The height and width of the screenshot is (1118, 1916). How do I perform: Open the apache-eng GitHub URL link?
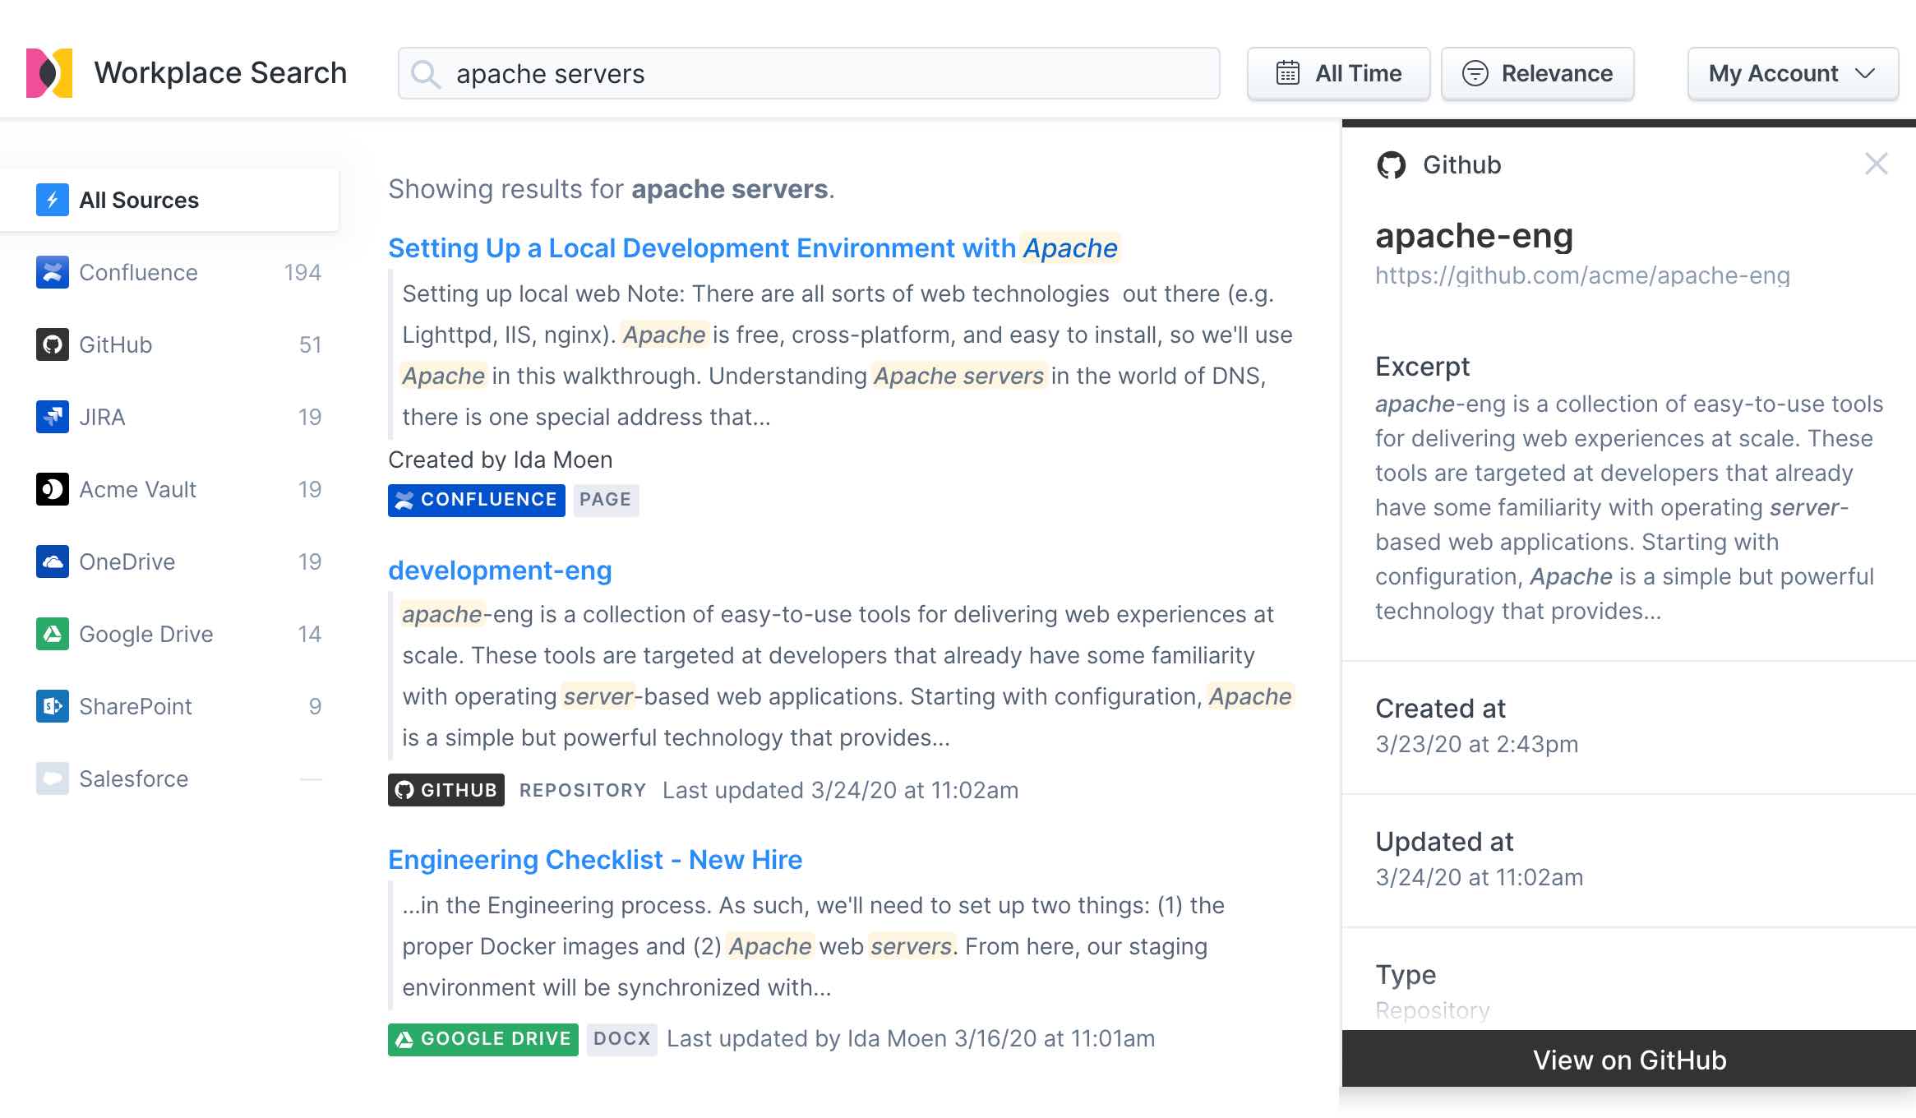(1582, 275)
